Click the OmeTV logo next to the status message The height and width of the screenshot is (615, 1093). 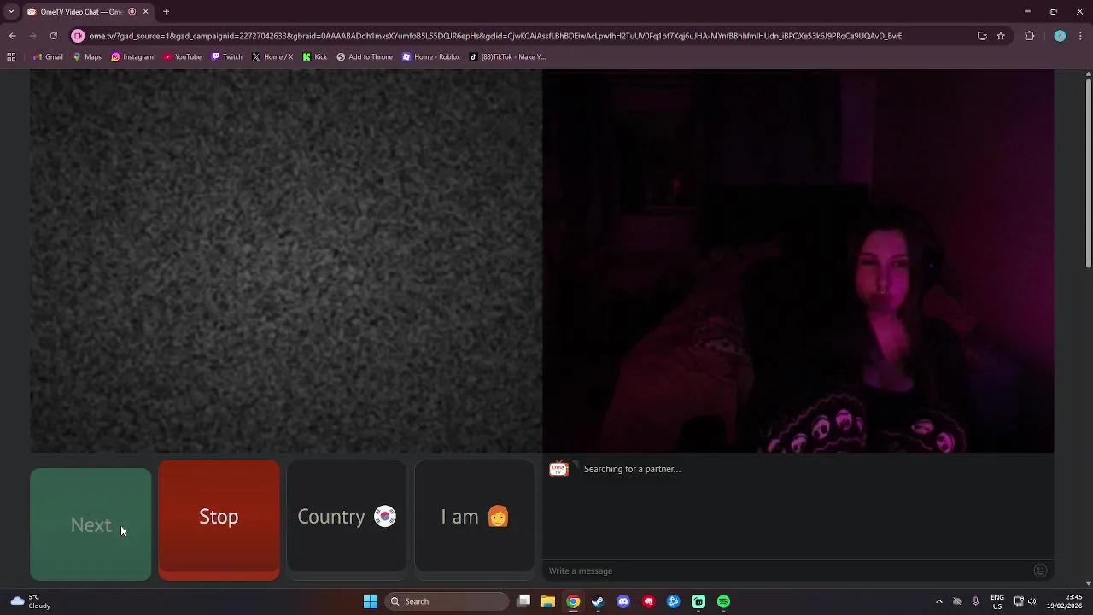click(x=559, y=468)
